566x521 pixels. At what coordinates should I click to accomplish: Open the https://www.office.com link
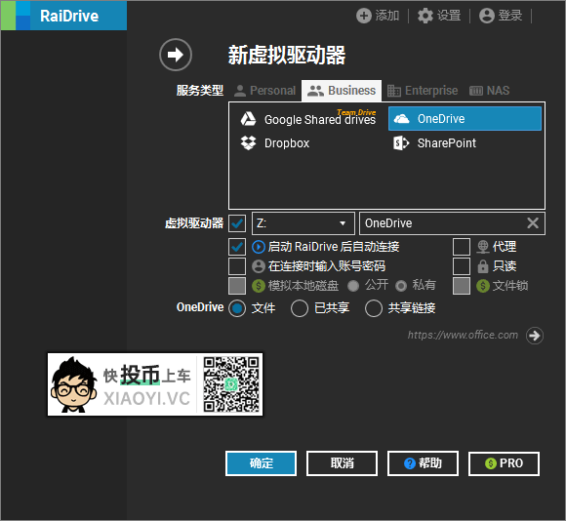click(463, 336)
